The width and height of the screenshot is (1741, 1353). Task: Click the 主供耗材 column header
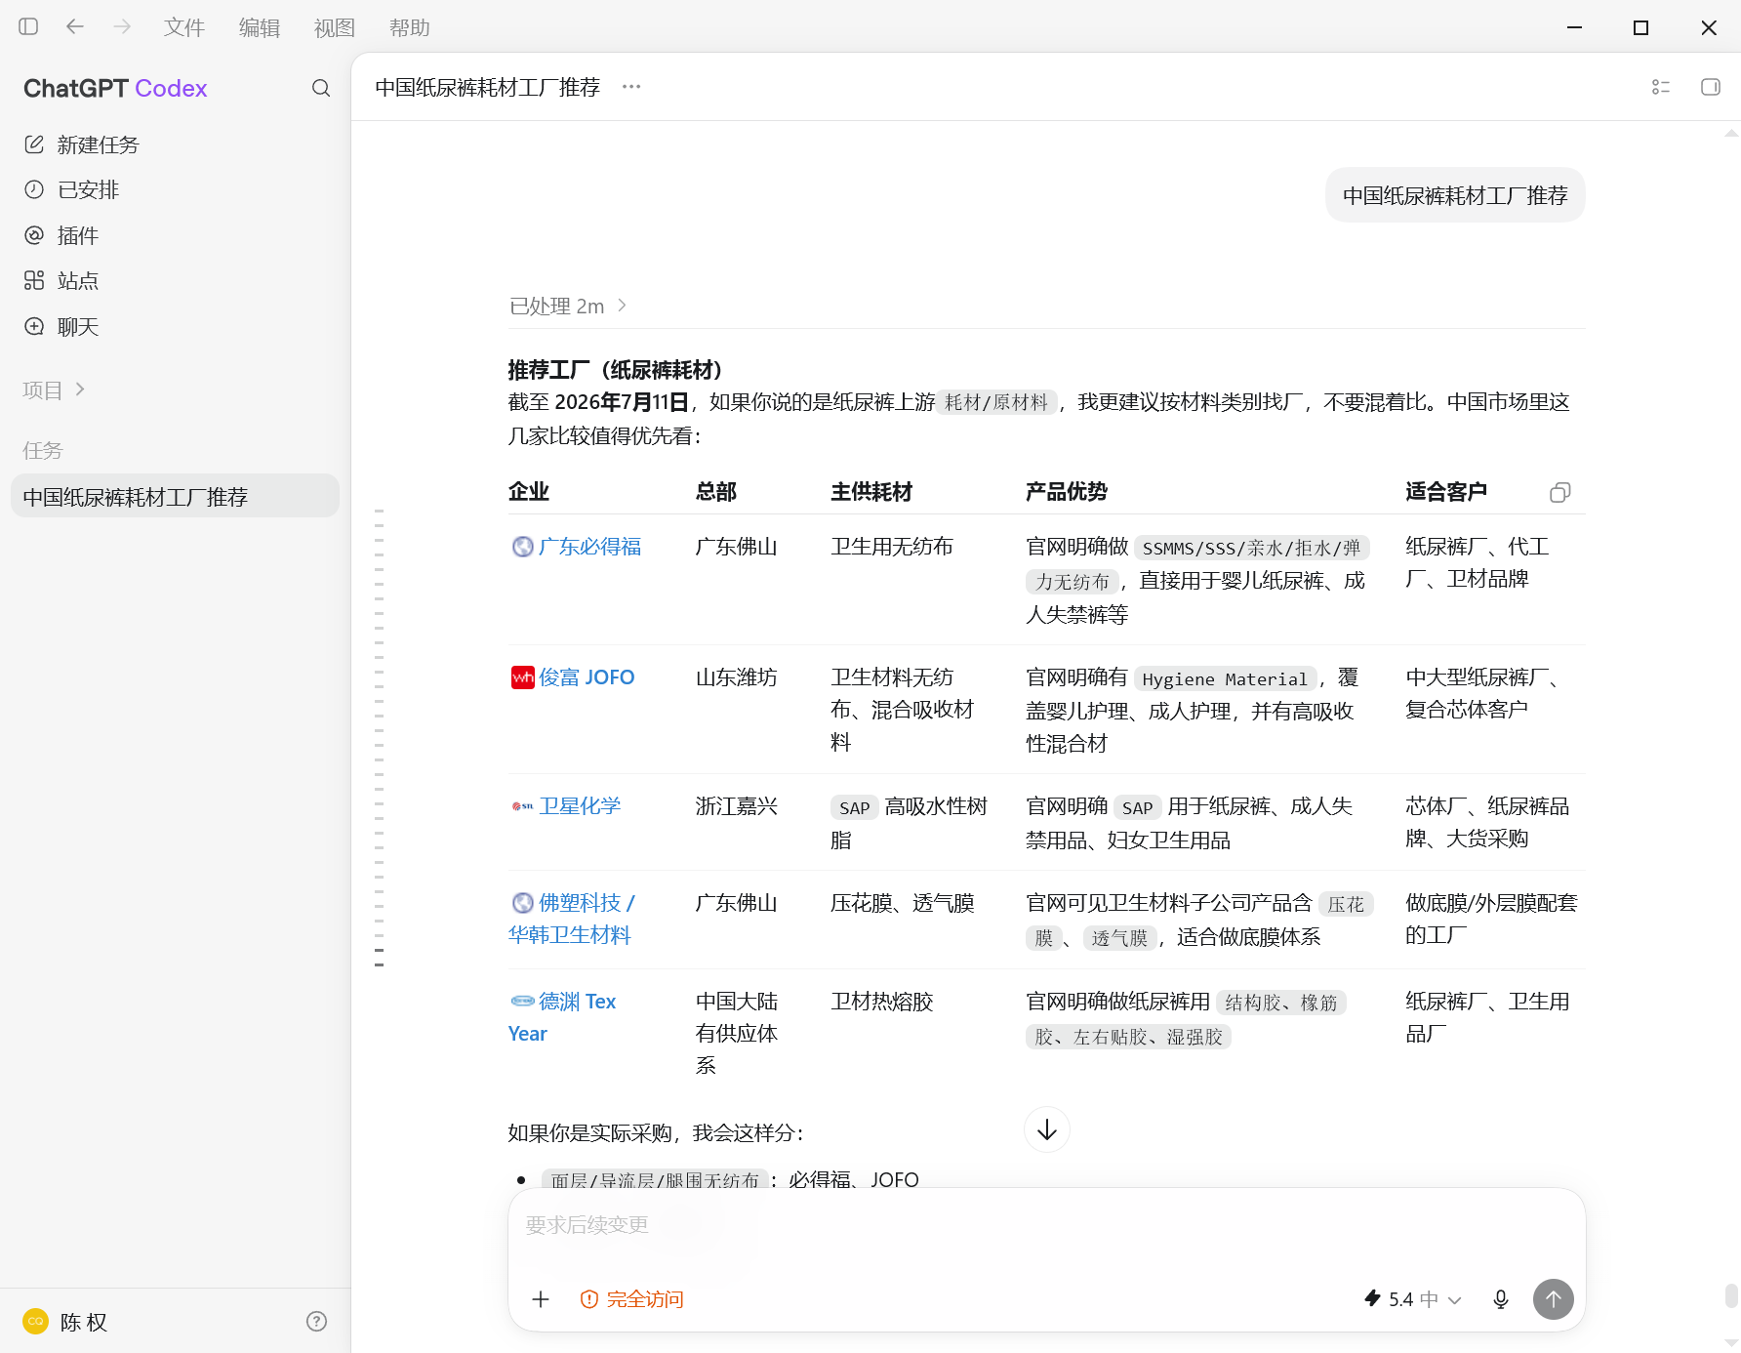tap(871, 492)
